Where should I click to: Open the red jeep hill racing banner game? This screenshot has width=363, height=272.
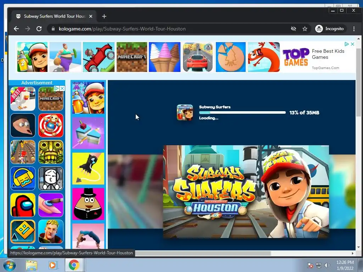99,57
